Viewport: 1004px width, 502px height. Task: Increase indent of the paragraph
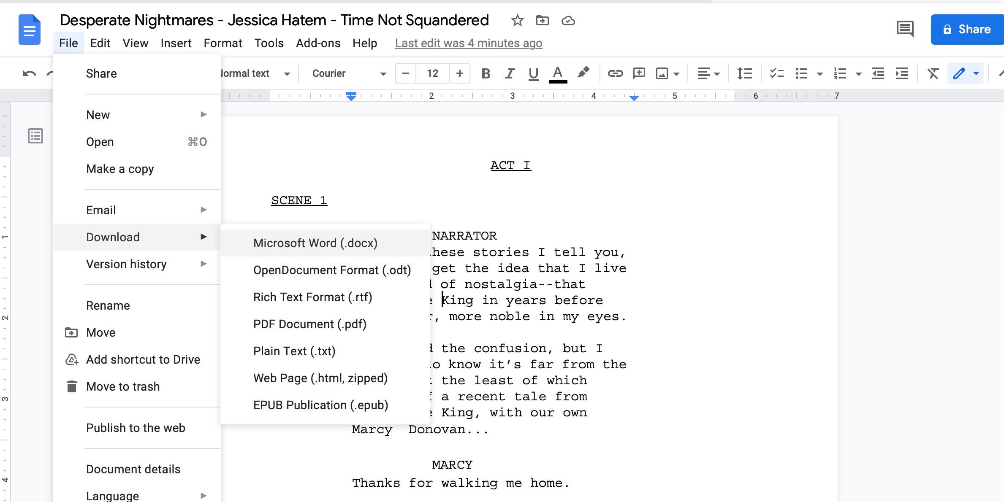point(902,74)
